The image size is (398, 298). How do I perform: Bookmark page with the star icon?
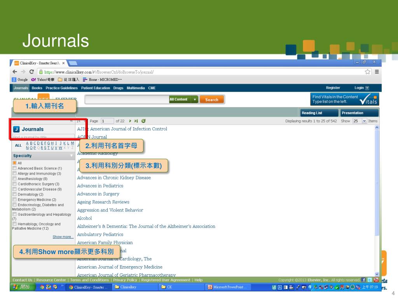[x=367, y=72]
